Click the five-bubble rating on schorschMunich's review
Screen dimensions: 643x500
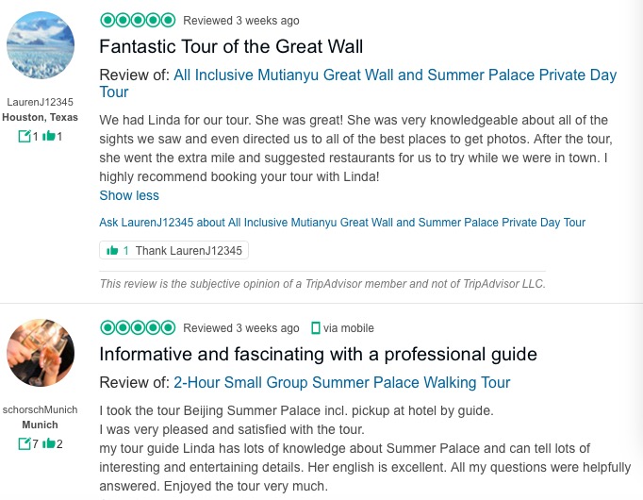137,327
